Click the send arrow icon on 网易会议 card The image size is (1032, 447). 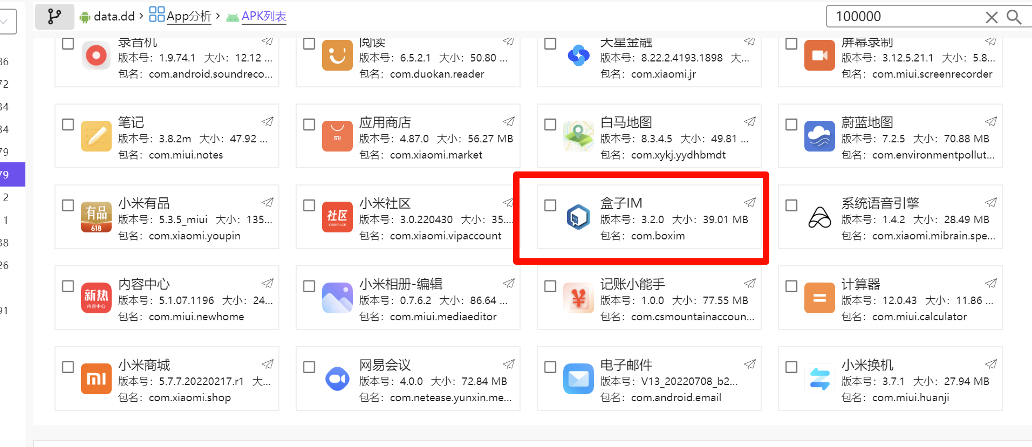point(509,364)
